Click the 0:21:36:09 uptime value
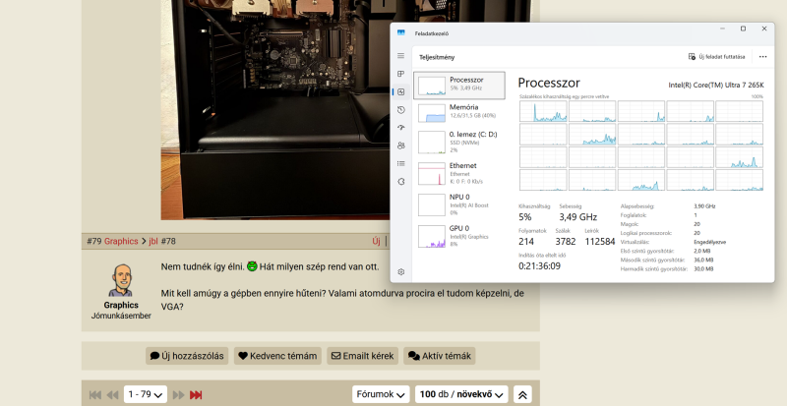 (539, 266)
